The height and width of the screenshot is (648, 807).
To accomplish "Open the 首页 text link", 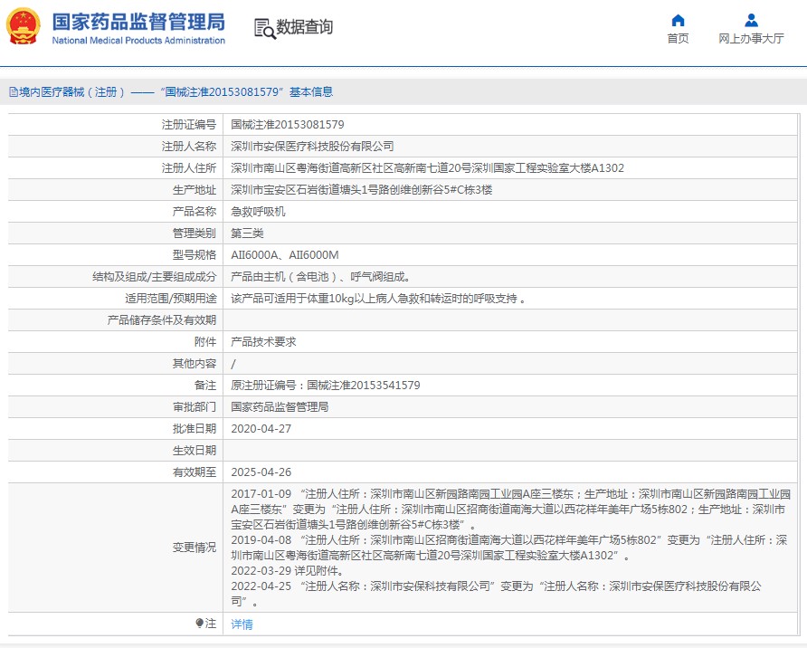I will (x=678, y=39).
